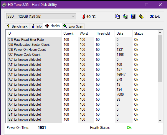The image size is (167, 135).
Task: Open the SSD 128GB drive dropdown
Action: [41, 16]
